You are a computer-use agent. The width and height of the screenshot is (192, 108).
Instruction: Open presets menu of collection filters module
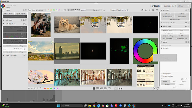pyautogui.click(x=26, y=24)
